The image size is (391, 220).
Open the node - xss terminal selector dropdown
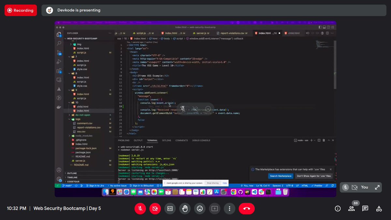pyautogui.click(x=301, y=140)
